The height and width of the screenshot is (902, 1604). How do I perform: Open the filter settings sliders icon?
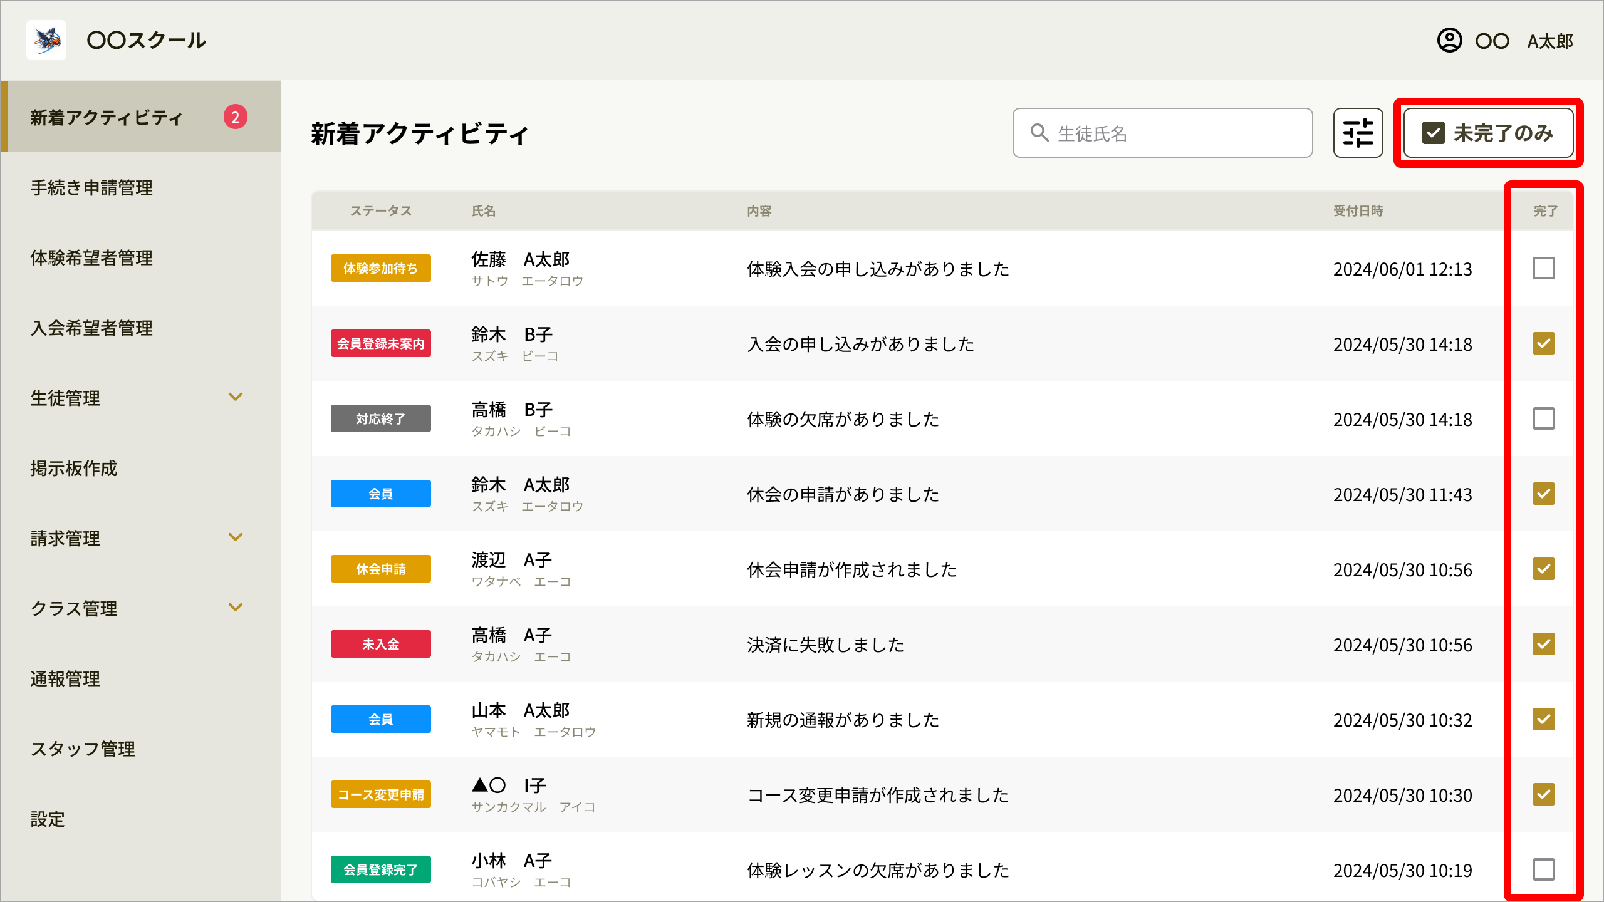click(x=1358, y=133)
